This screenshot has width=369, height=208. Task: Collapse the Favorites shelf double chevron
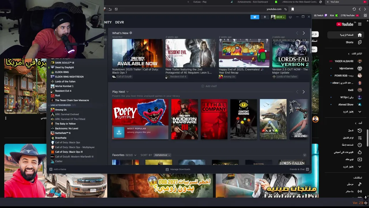304,155
